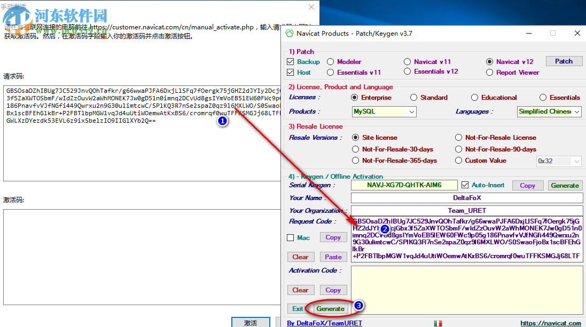Click the Activation Code output box
Image resolution: width=586 pixels, height=327 pixels.
467,290
